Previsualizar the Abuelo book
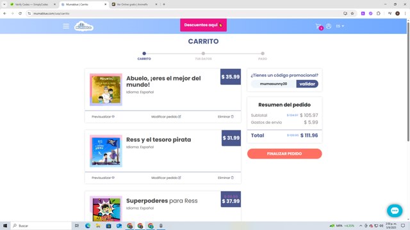The image size is (410, 230). point(103,116)
